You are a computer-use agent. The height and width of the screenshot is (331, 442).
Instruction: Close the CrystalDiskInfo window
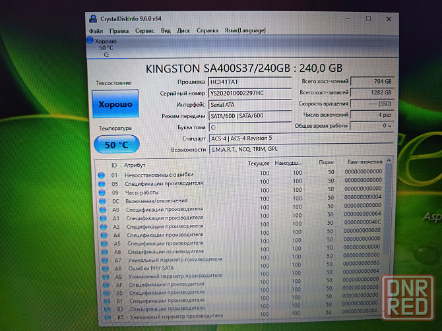(x=389, y=19)
